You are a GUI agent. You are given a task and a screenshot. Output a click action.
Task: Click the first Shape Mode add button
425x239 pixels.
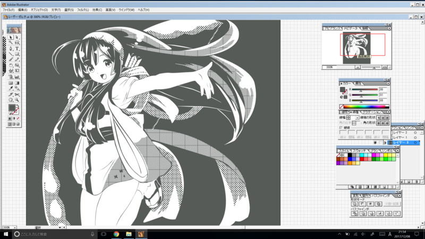tap(355, 204)
